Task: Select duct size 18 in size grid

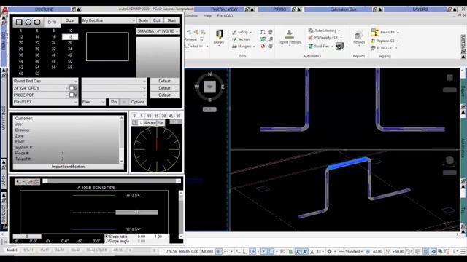Action: point(70,37)
